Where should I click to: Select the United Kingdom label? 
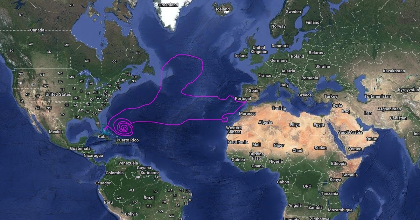pyautogui.click(x=259, y=50)
